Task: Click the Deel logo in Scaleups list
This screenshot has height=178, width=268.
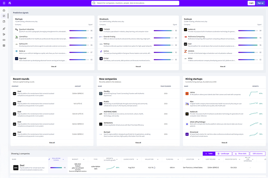Action: pos(185,44)
